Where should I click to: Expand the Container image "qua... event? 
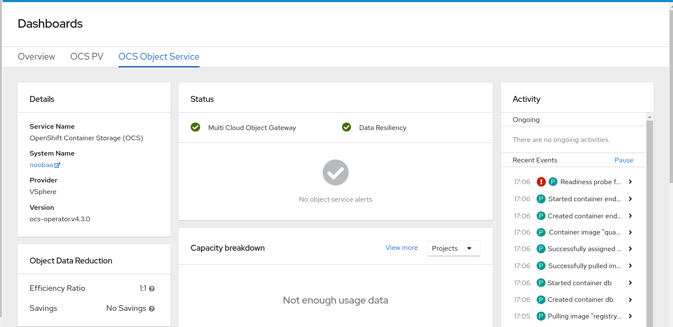(x=630, y=232)
